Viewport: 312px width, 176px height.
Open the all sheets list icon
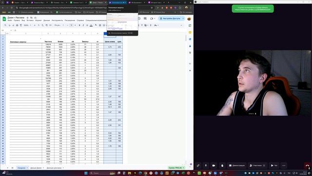[12, 168]
